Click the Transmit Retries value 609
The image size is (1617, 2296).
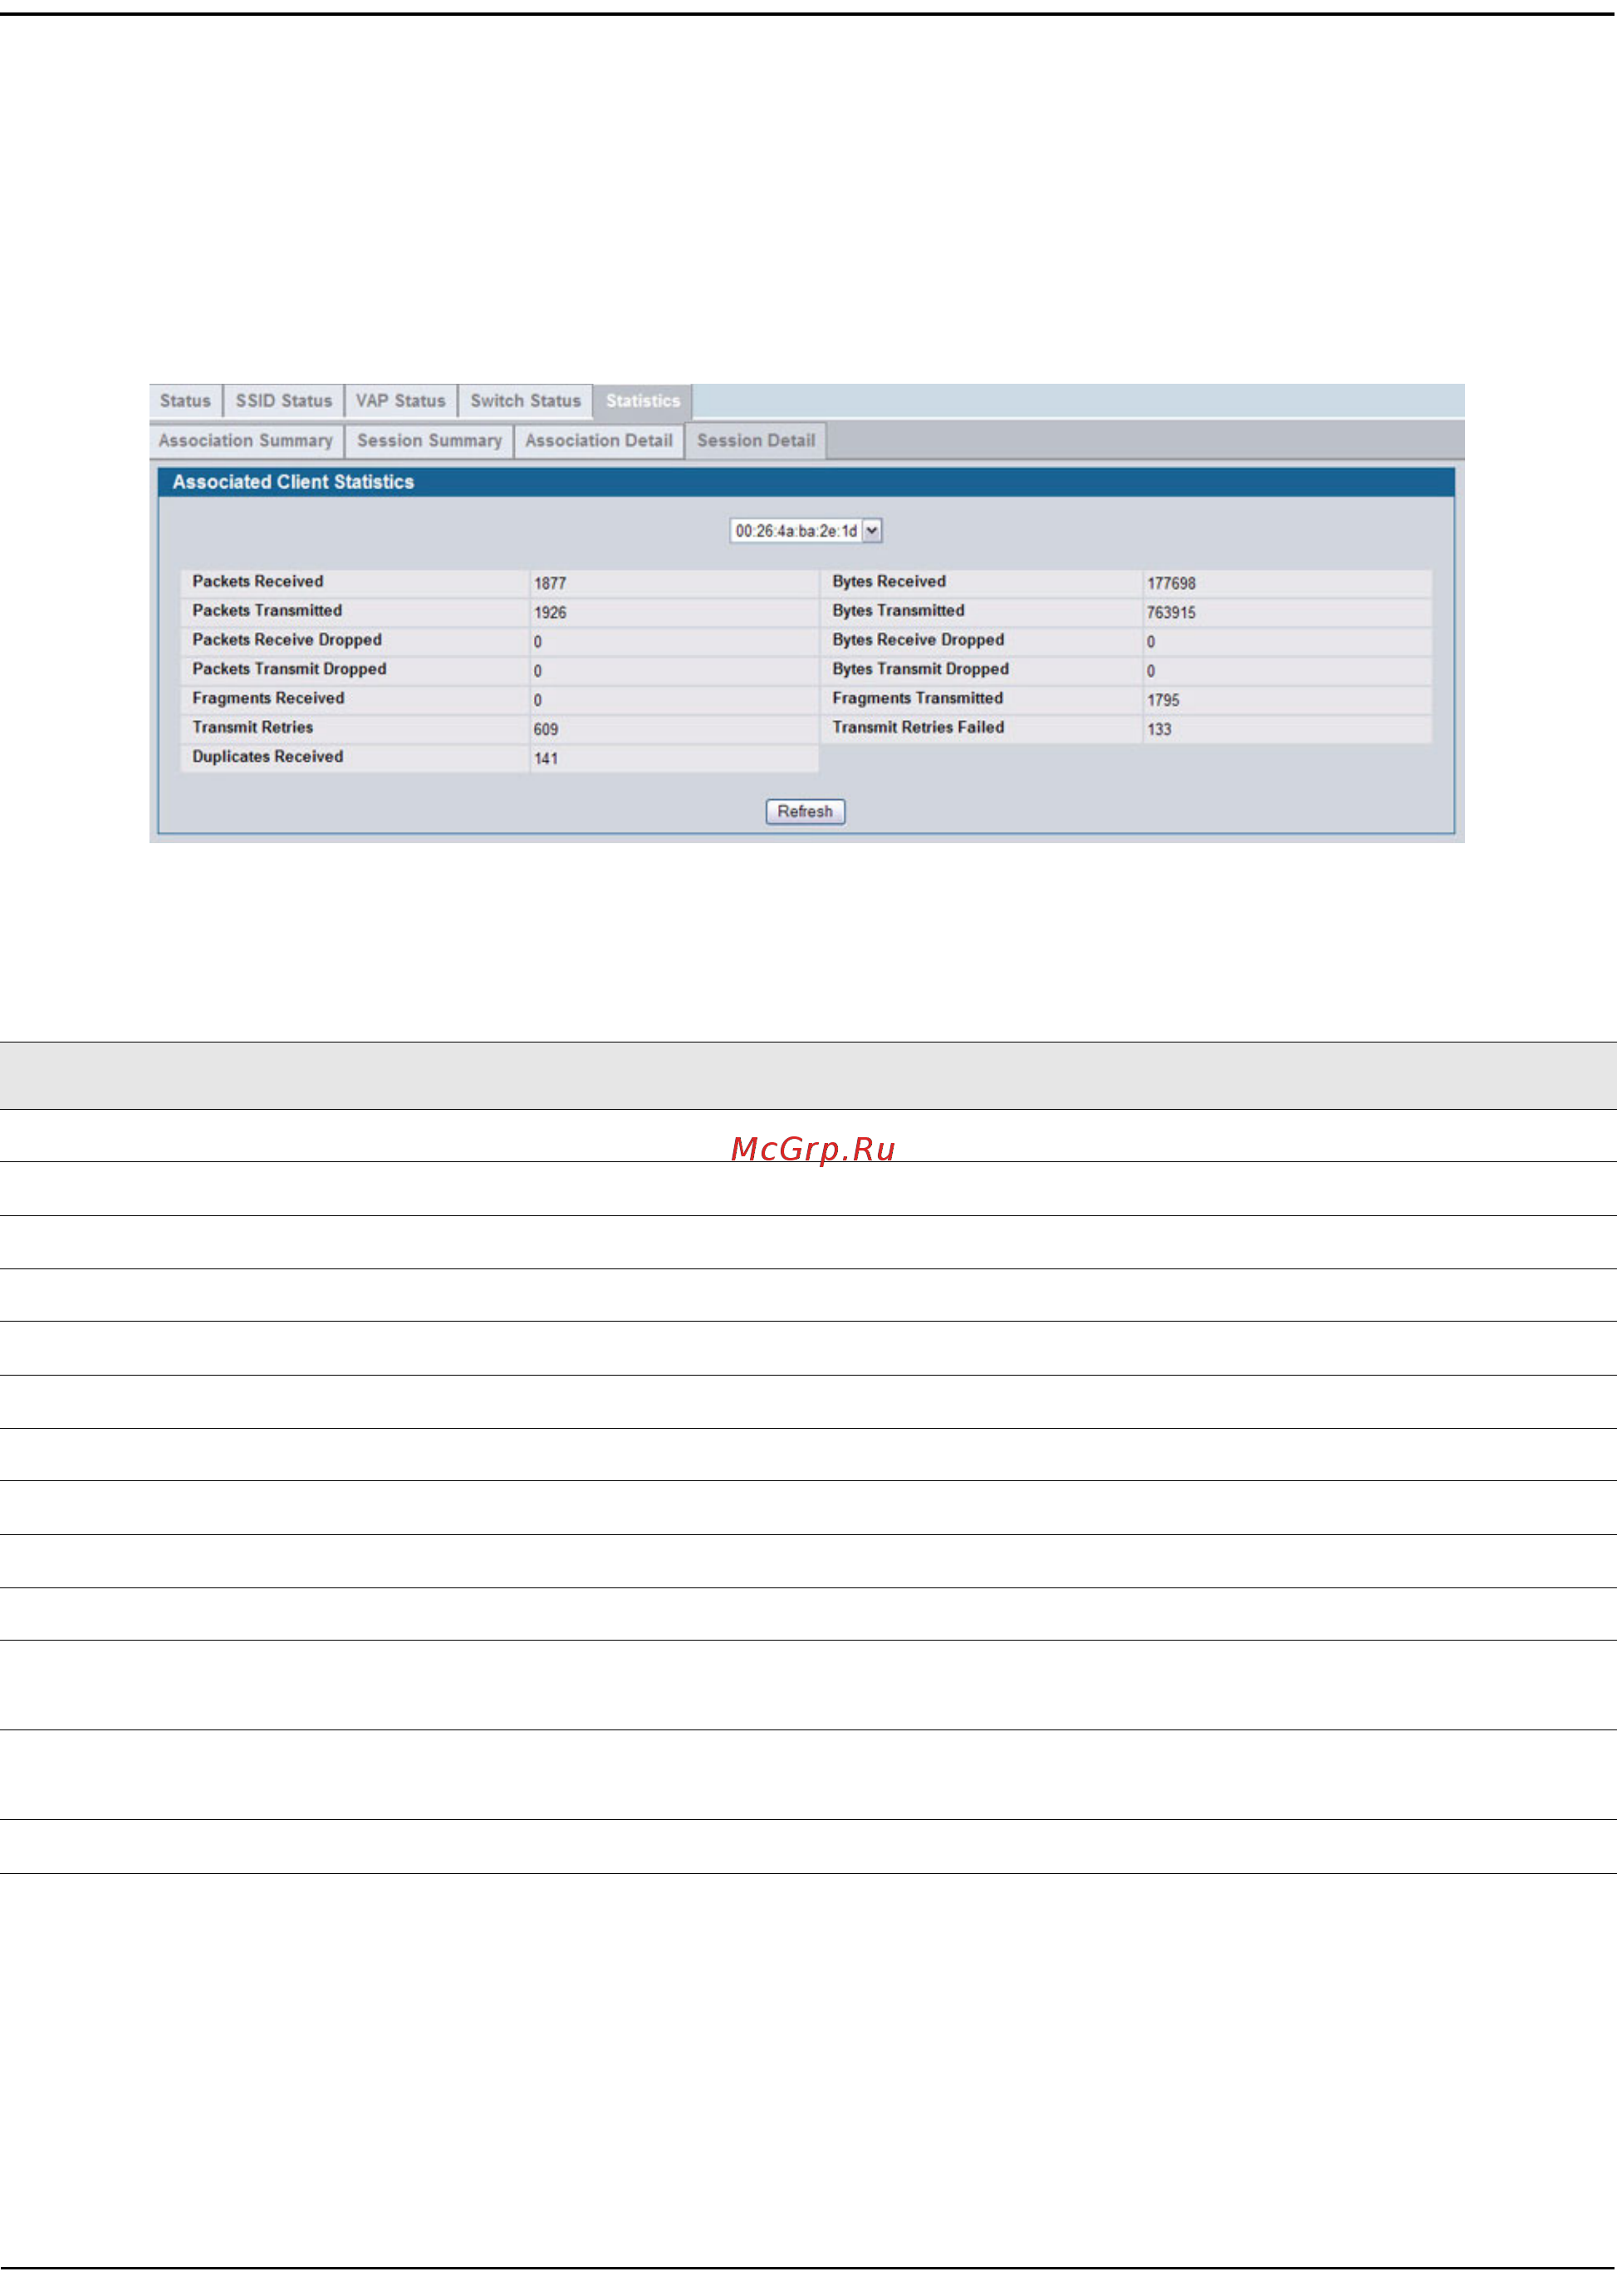(x=546, y=729)
